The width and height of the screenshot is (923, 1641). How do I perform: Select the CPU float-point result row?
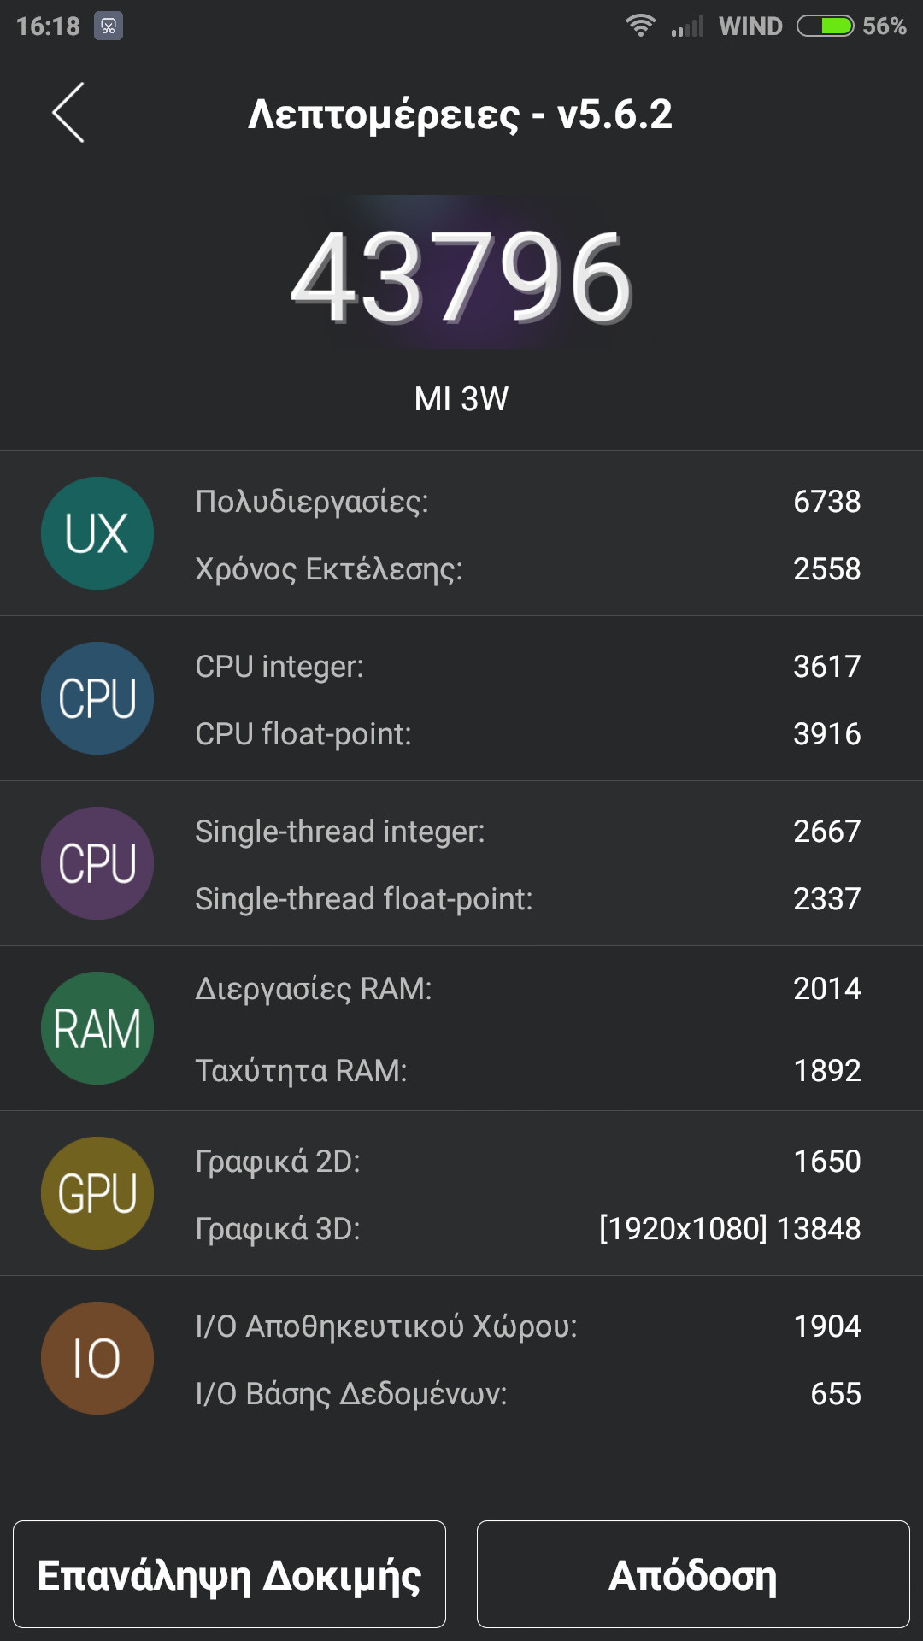point(527,734)
